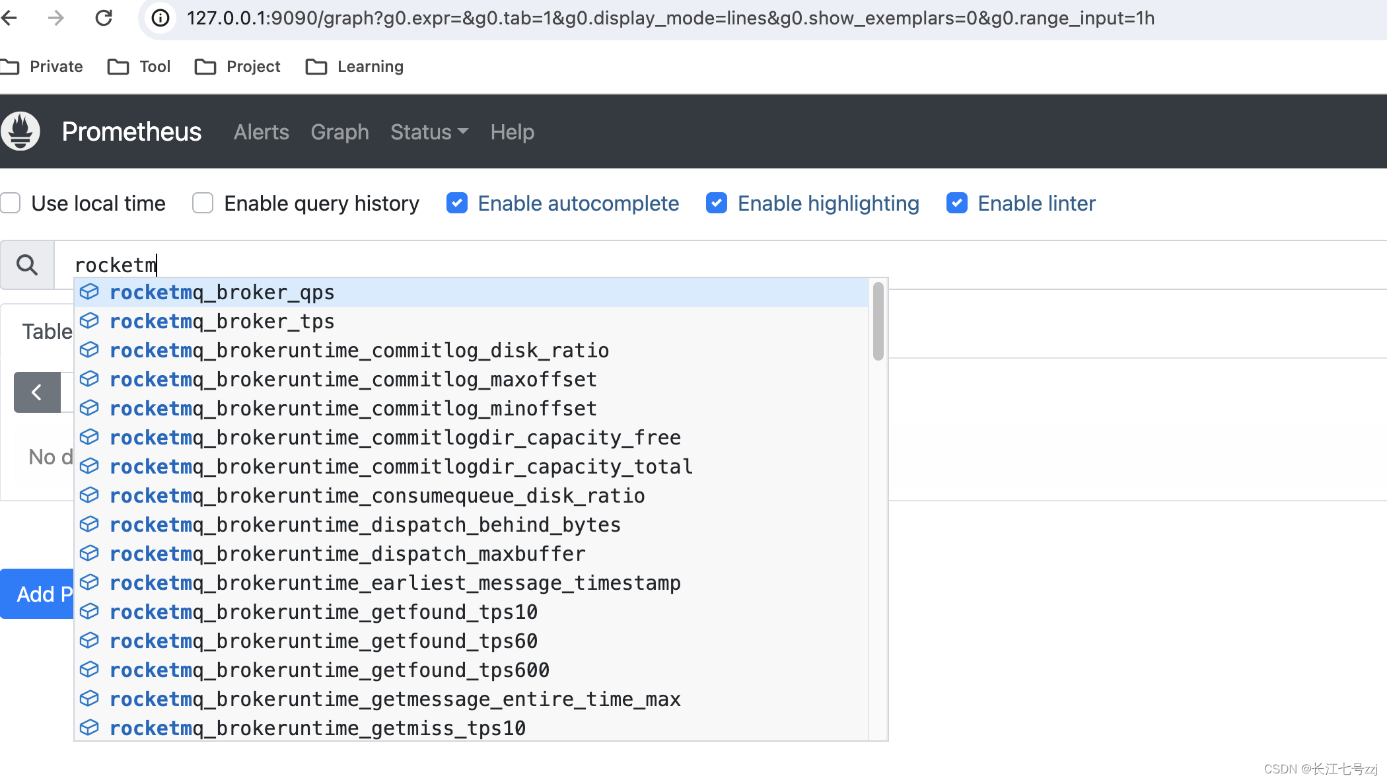Click the browser forward arrow
The image size is (1387, 782).
pos(56,18)
